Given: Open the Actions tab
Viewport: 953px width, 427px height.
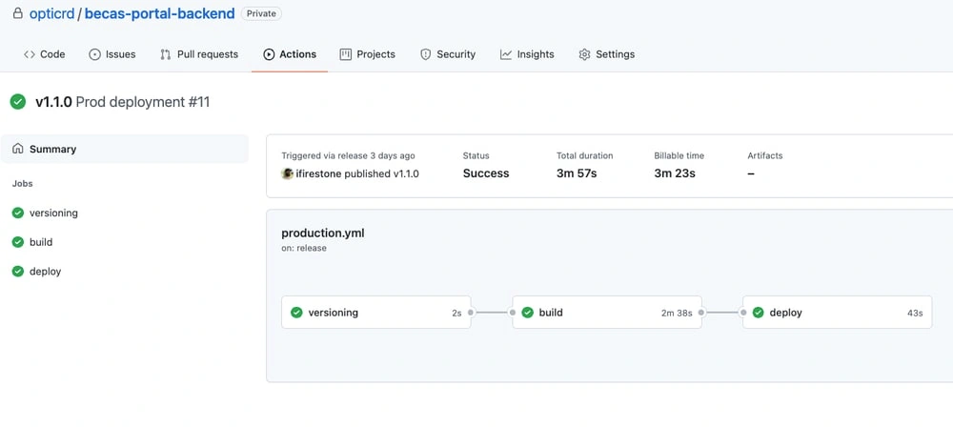Looking at the screenshot, I should (x=290, y=54).
